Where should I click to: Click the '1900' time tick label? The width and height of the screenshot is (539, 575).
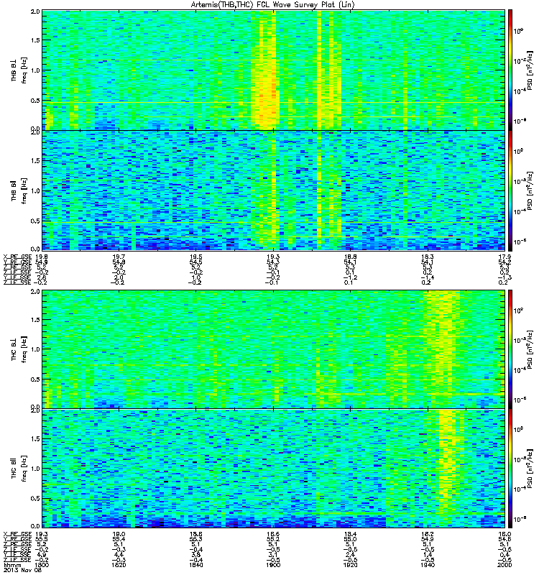point(273,565)
